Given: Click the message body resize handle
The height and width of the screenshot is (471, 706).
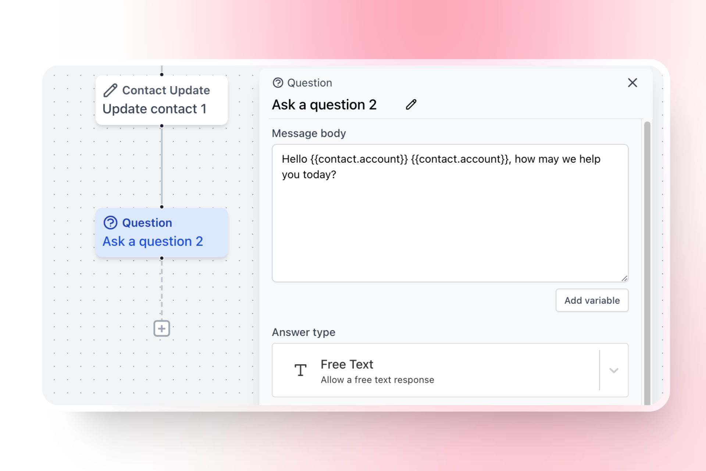Looking at the screenshot, I should point(624,279).
